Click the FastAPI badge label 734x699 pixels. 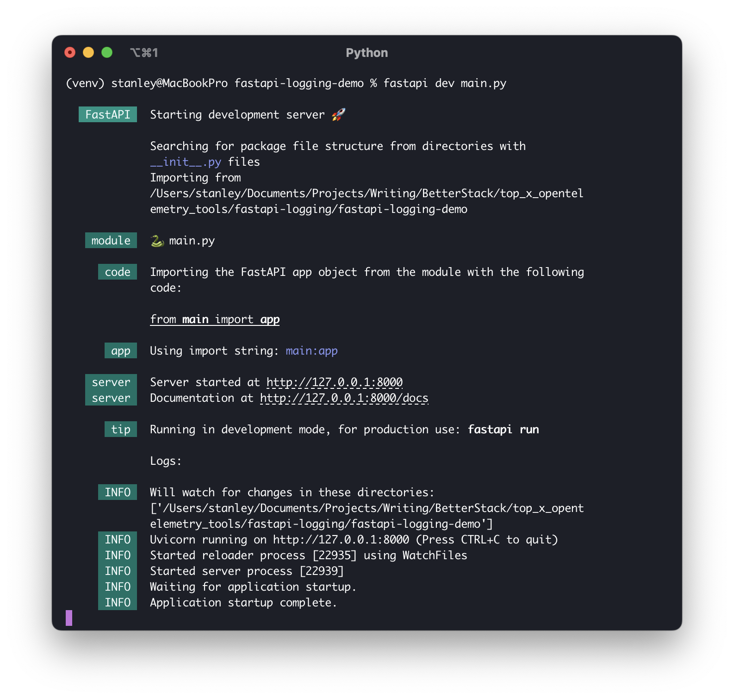click(x=108, y=114)
